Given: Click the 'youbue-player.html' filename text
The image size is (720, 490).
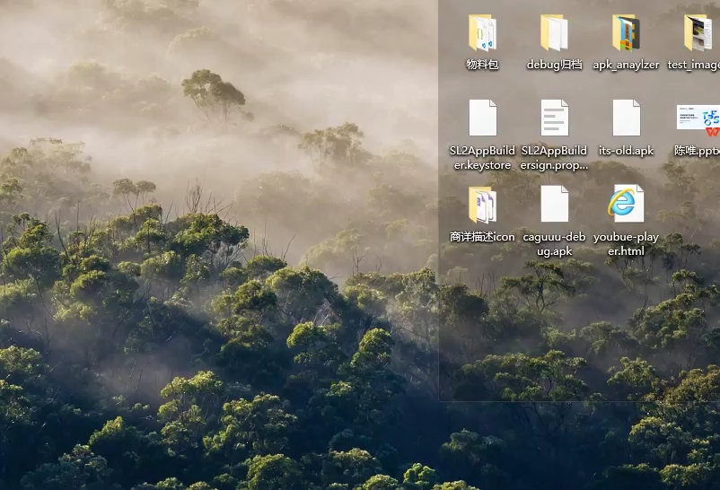Looking at the screenshot, I should point(626,244).
